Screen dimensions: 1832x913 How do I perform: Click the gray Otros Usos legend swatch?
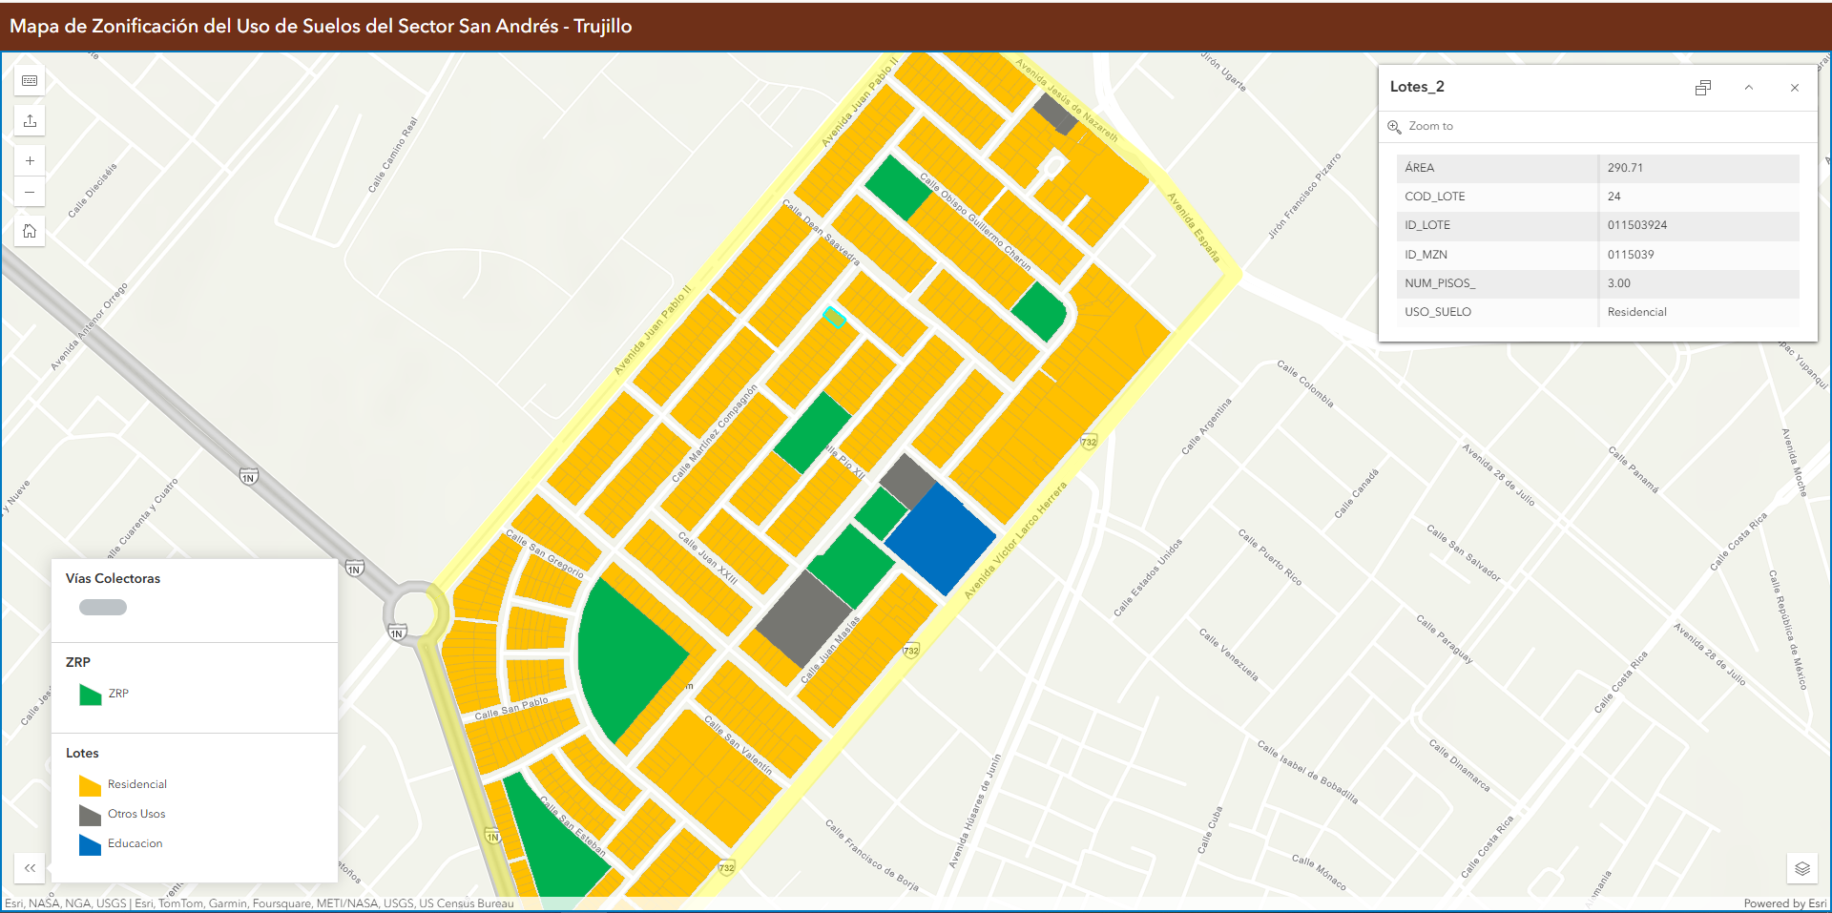click(x=90, y=815)
